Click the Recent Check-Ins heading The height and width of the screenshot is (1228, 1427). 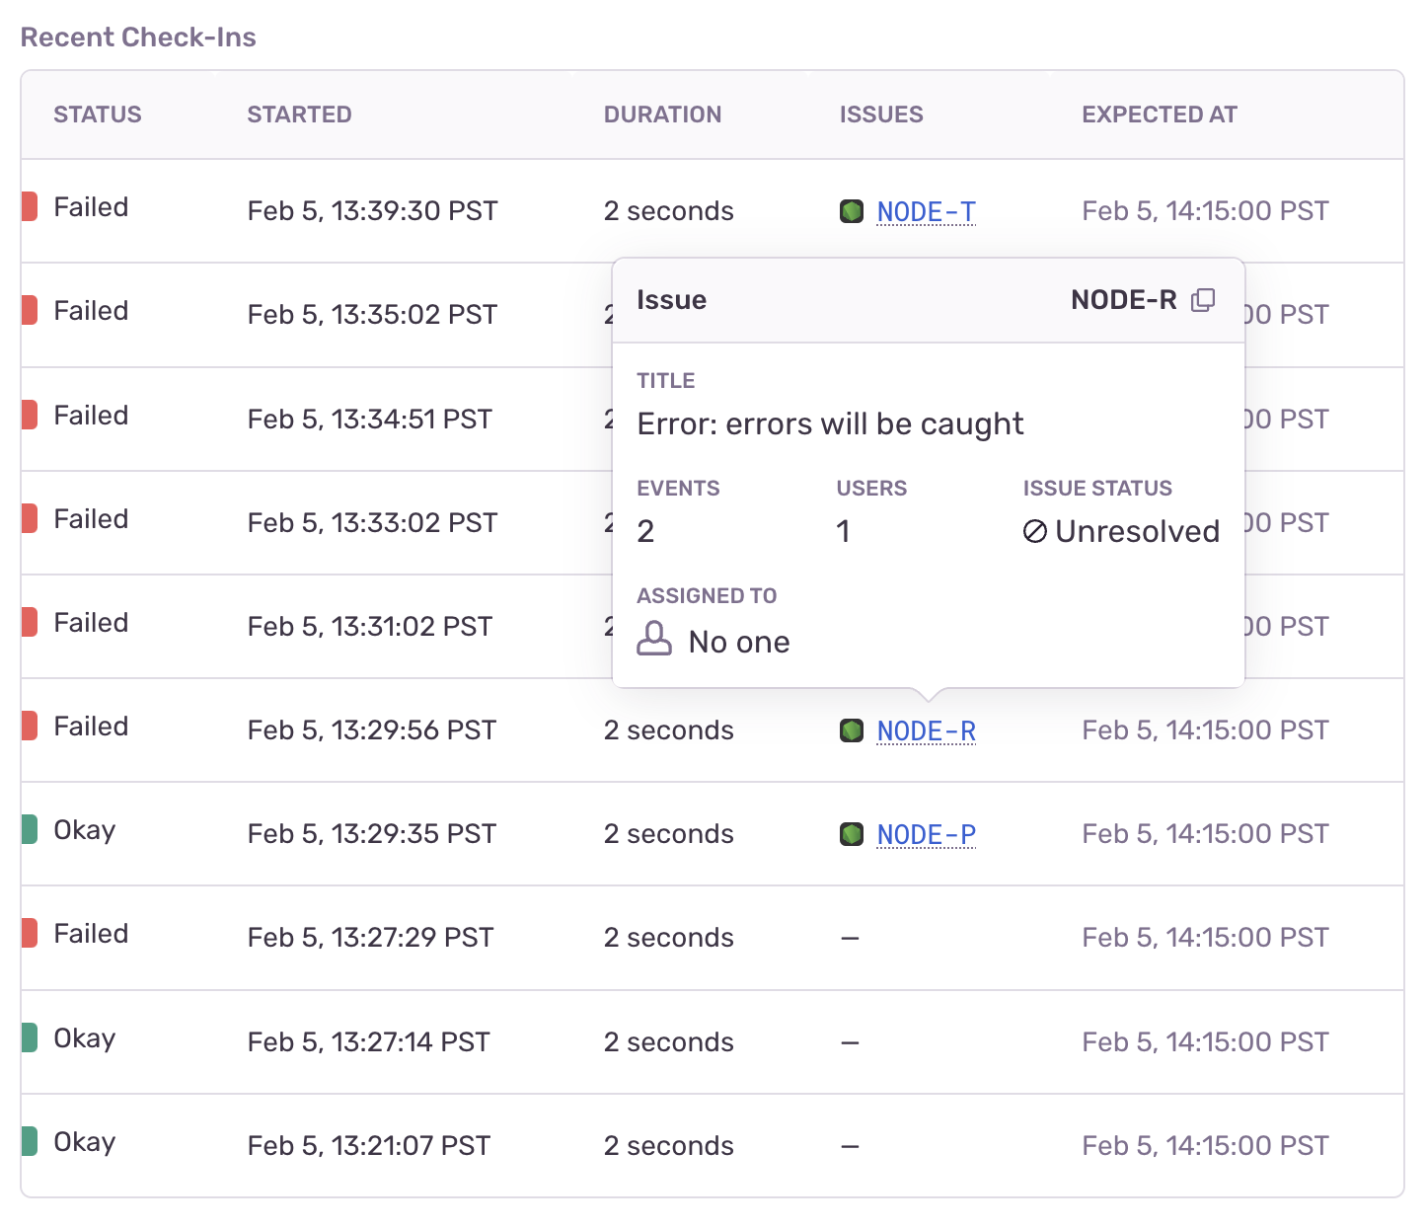coord(138,38)
